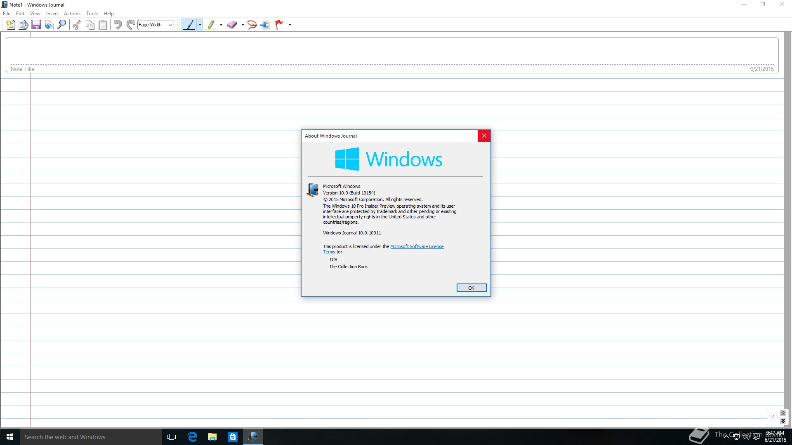This screenshot has width=792, height=445.
Task: Expand the Eraser options arrow
Action: click(x=243, y=25)
